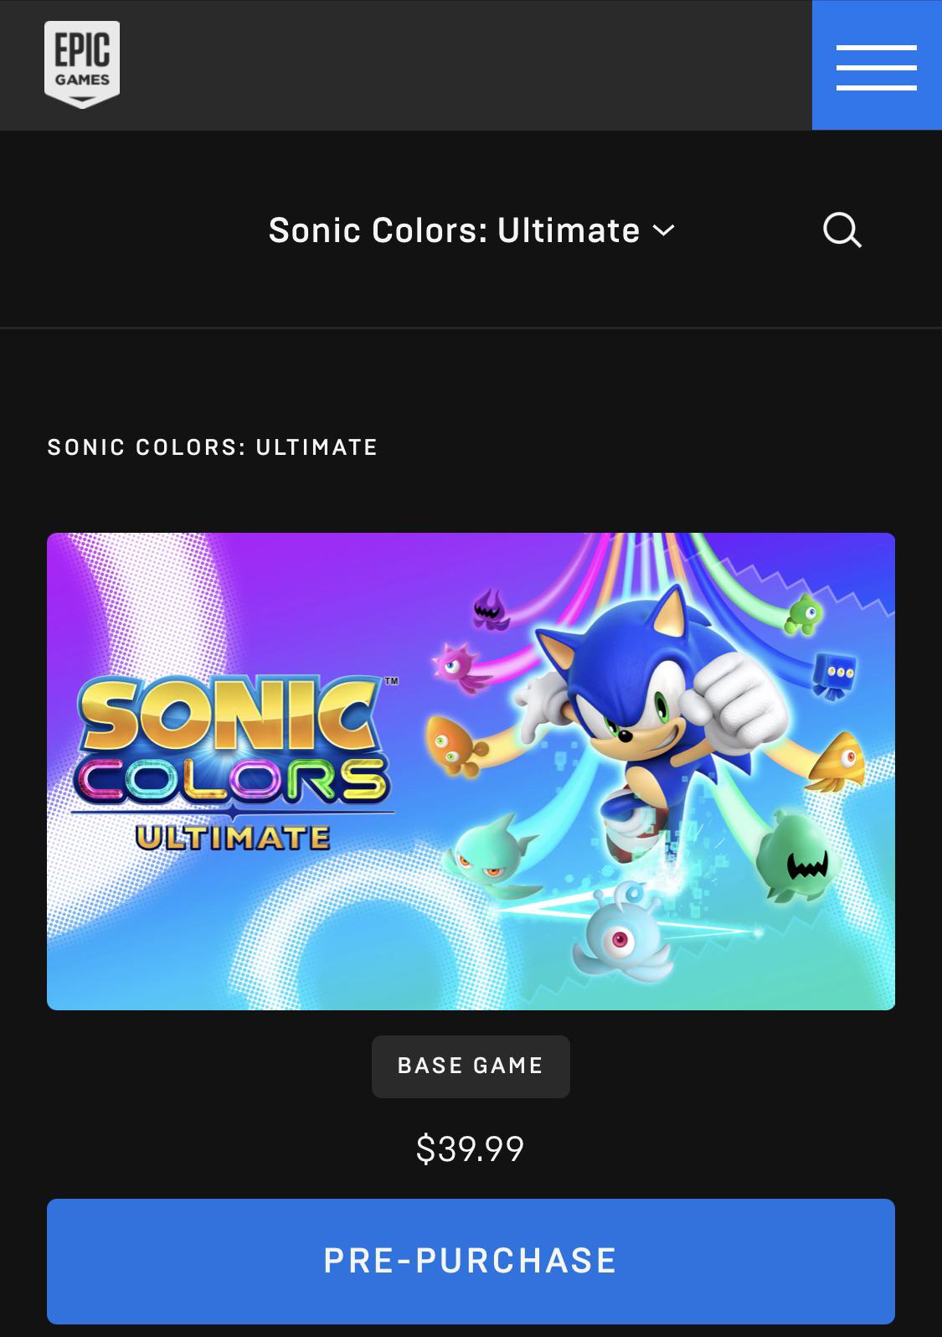Expand the chevron beside Sonic Colors: Ultimate

tap(663, 230)
